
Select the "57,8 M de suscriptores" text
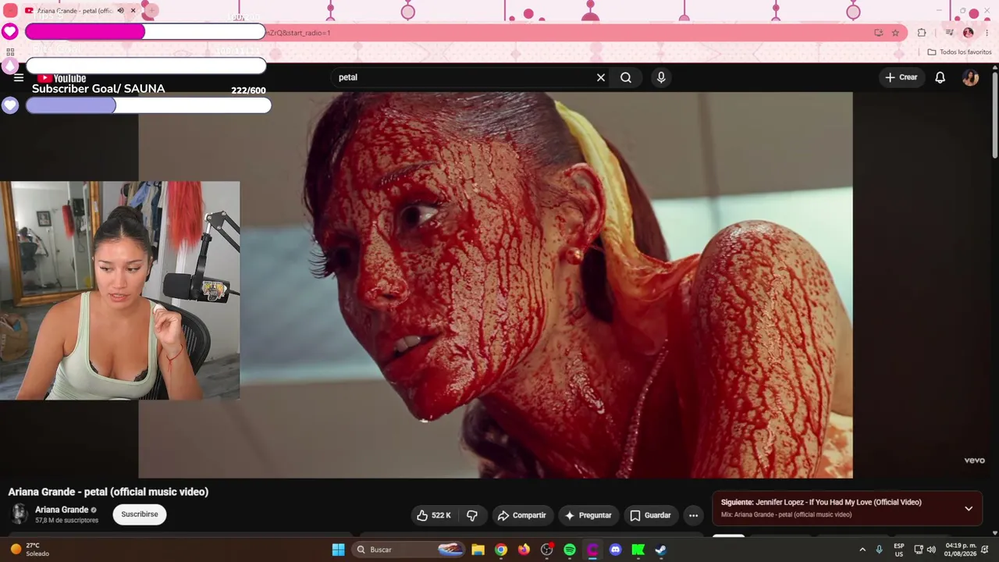click(66, 521)
